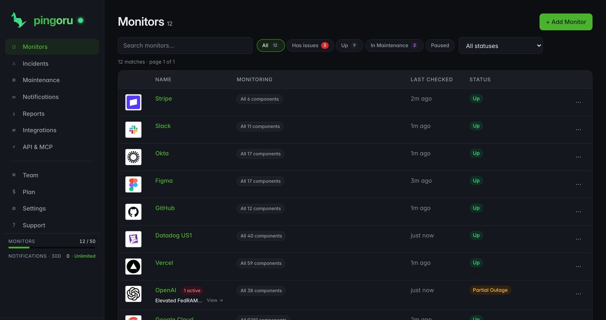Click the Slack logo icon
This screenshot has width=606, height=320.
(x=133, y=130)
